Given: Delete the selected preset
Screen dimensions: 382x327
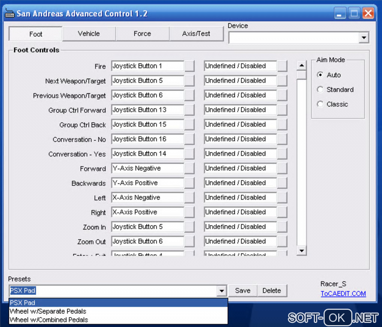Looking at the screenshot, I should [272, 290].
